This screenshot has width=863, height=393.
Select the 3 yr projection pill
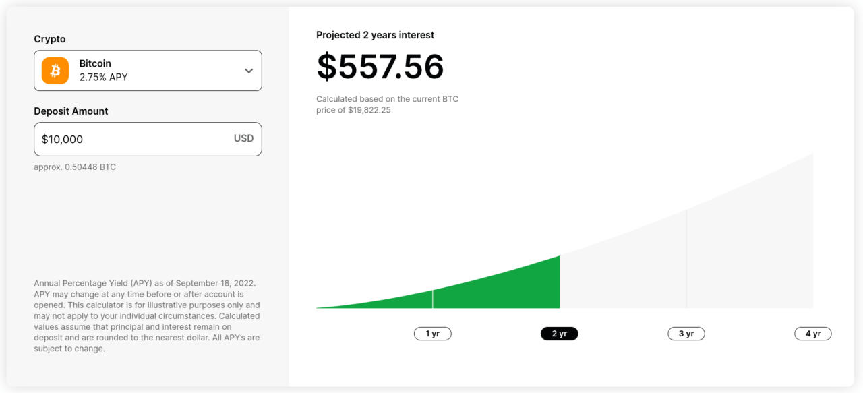pos(686,334)
